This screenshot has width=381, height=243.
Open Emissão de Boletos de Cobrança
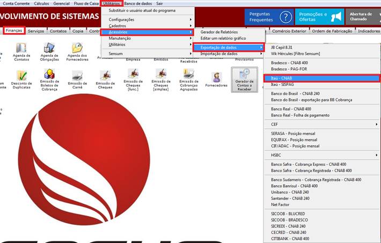pos(49,80)
